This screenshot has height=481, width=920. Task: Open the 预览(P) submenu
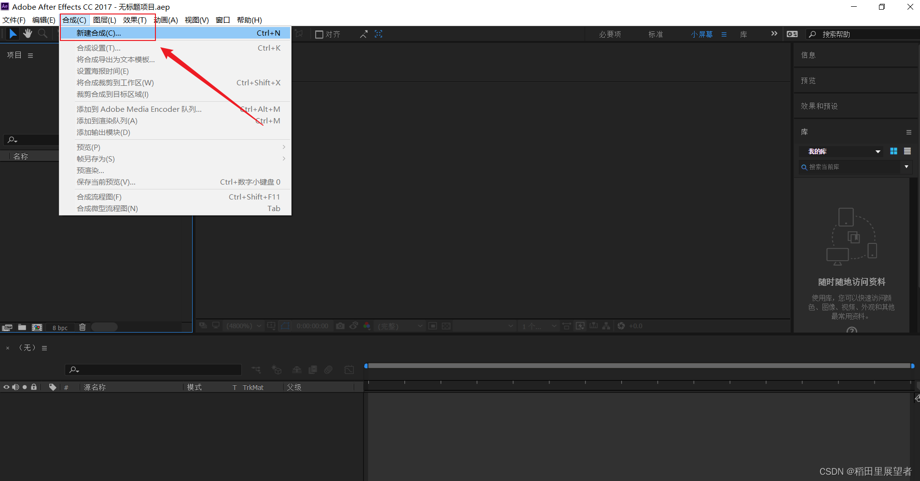click(x=175, y=147)
